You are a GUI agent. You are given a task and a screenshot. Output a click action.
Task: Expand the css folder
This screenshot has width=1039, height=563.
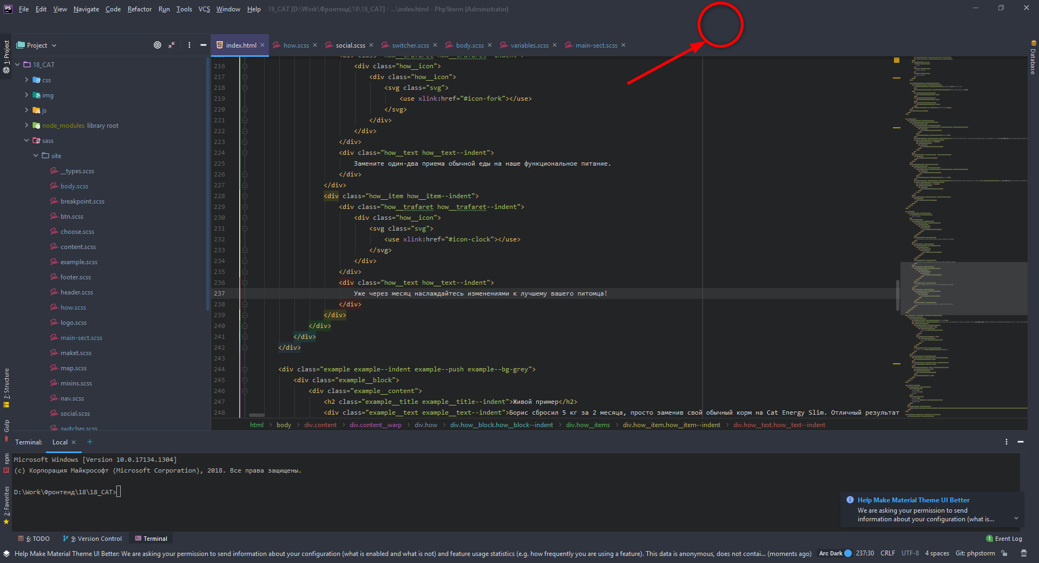click(x=27, y=80)
